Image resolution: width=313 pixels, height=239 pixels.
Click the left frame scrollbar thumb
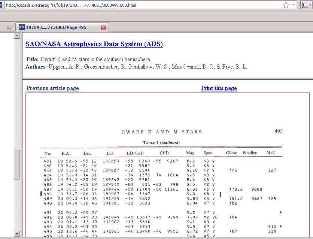click(17, 165)
